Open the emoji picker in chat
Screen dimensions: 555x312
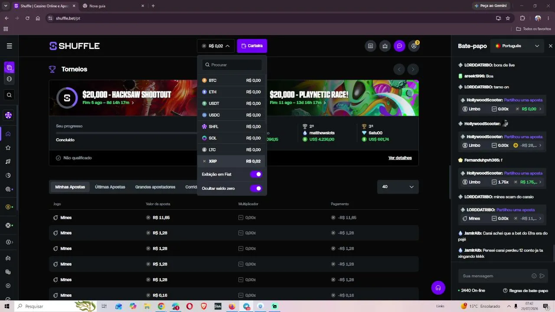click(534, 276)
